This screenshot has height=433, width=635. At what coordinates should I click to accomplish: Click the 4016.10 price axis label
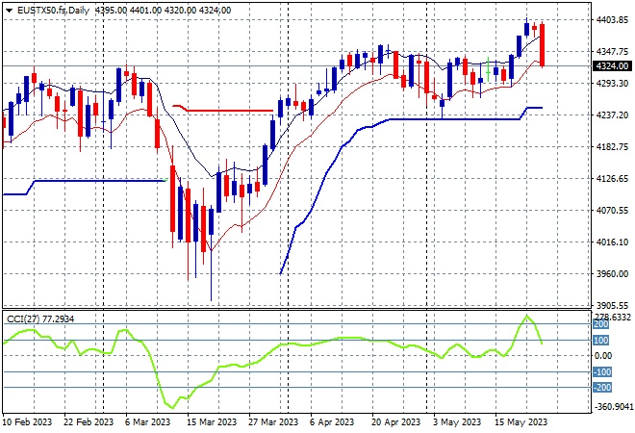tap(612, 242)
